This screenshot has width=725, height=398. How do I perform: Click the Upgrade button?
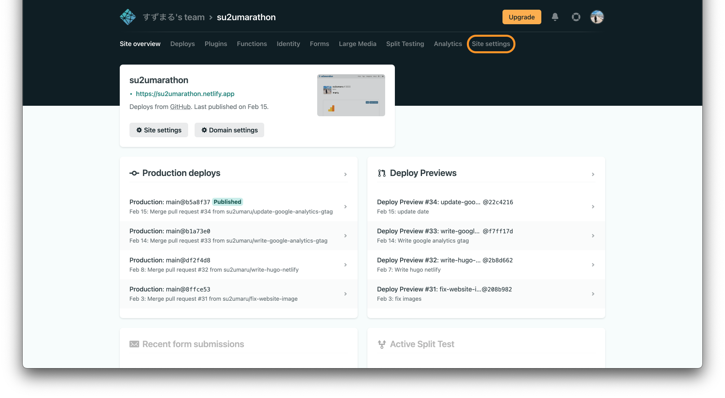tap(522, 17)
